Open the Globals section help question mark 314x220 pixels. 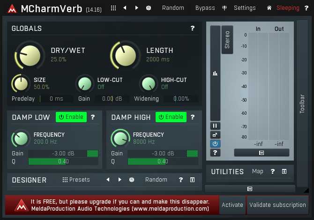pyautogui.click(x=192, y=29)
